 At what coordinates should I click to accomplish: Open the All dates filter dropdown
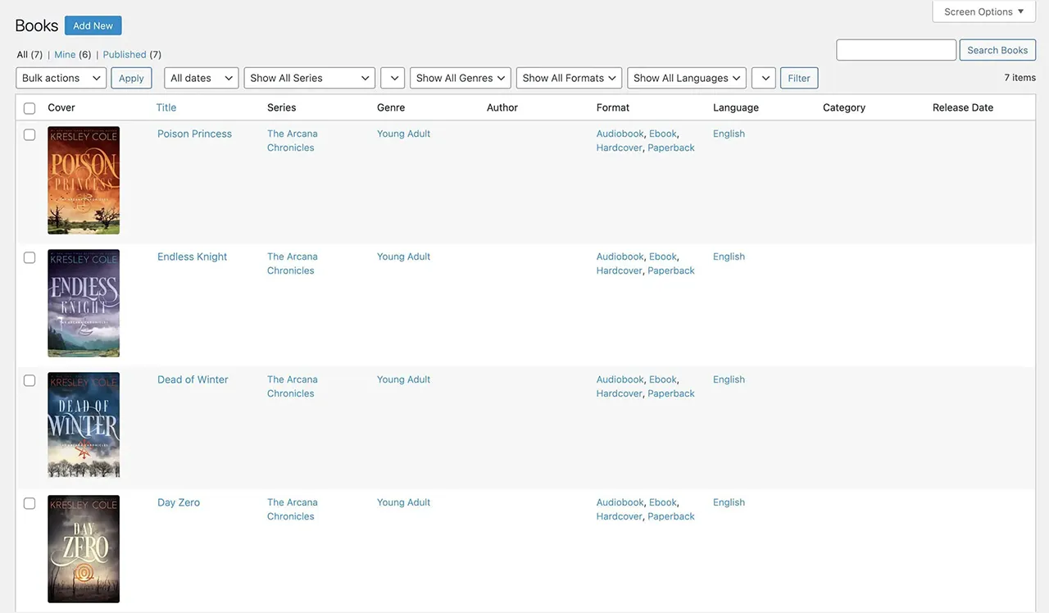pyautogui.click(x=200, y=77)
